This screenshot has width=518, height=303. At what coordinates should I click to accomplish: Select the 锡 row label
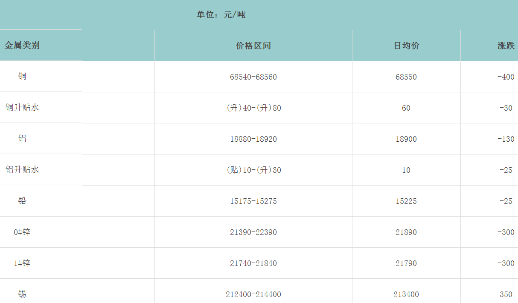[22, 294]
